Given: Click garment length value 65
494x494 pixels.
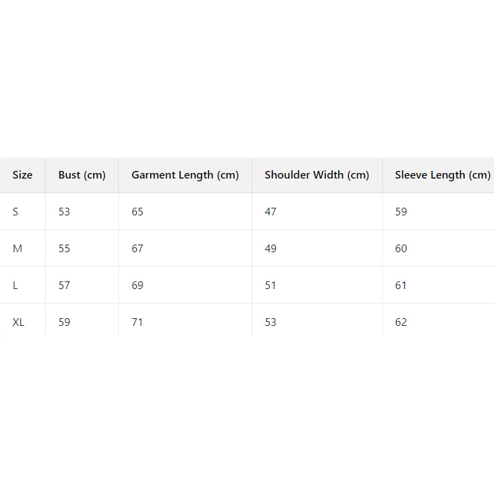Looking at the screenshot, I should pos(138,212).
